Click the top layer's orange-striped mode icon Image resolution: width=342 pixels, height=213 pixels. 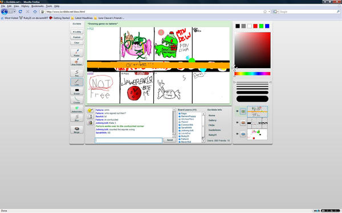pos(243,111)
